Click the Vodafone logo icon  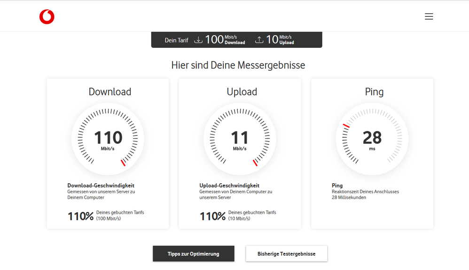pyautogui.click(x=47, y=16)
